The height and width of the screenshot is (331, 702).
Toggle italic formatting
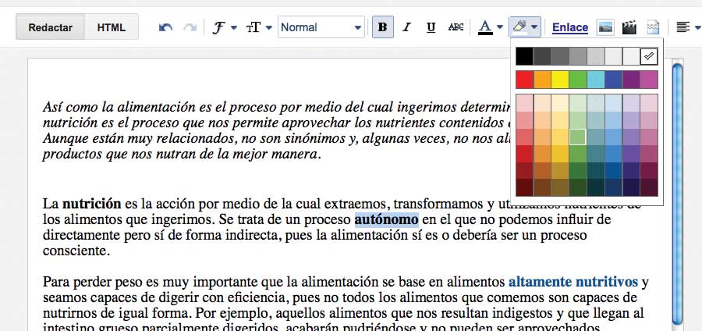coord(406,27)
